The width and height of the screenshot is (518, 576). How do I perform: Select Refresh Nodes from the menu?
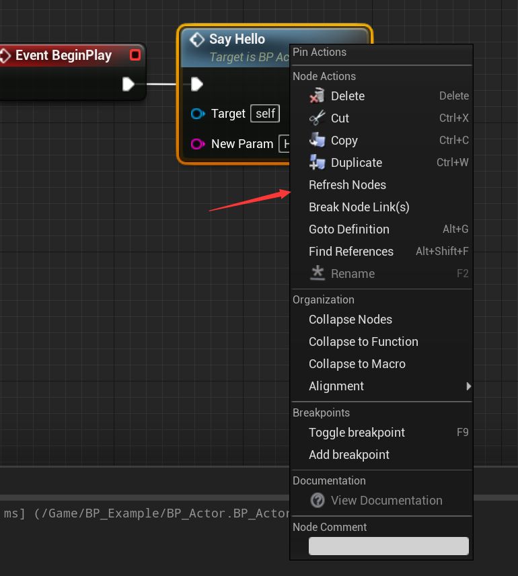347,185
